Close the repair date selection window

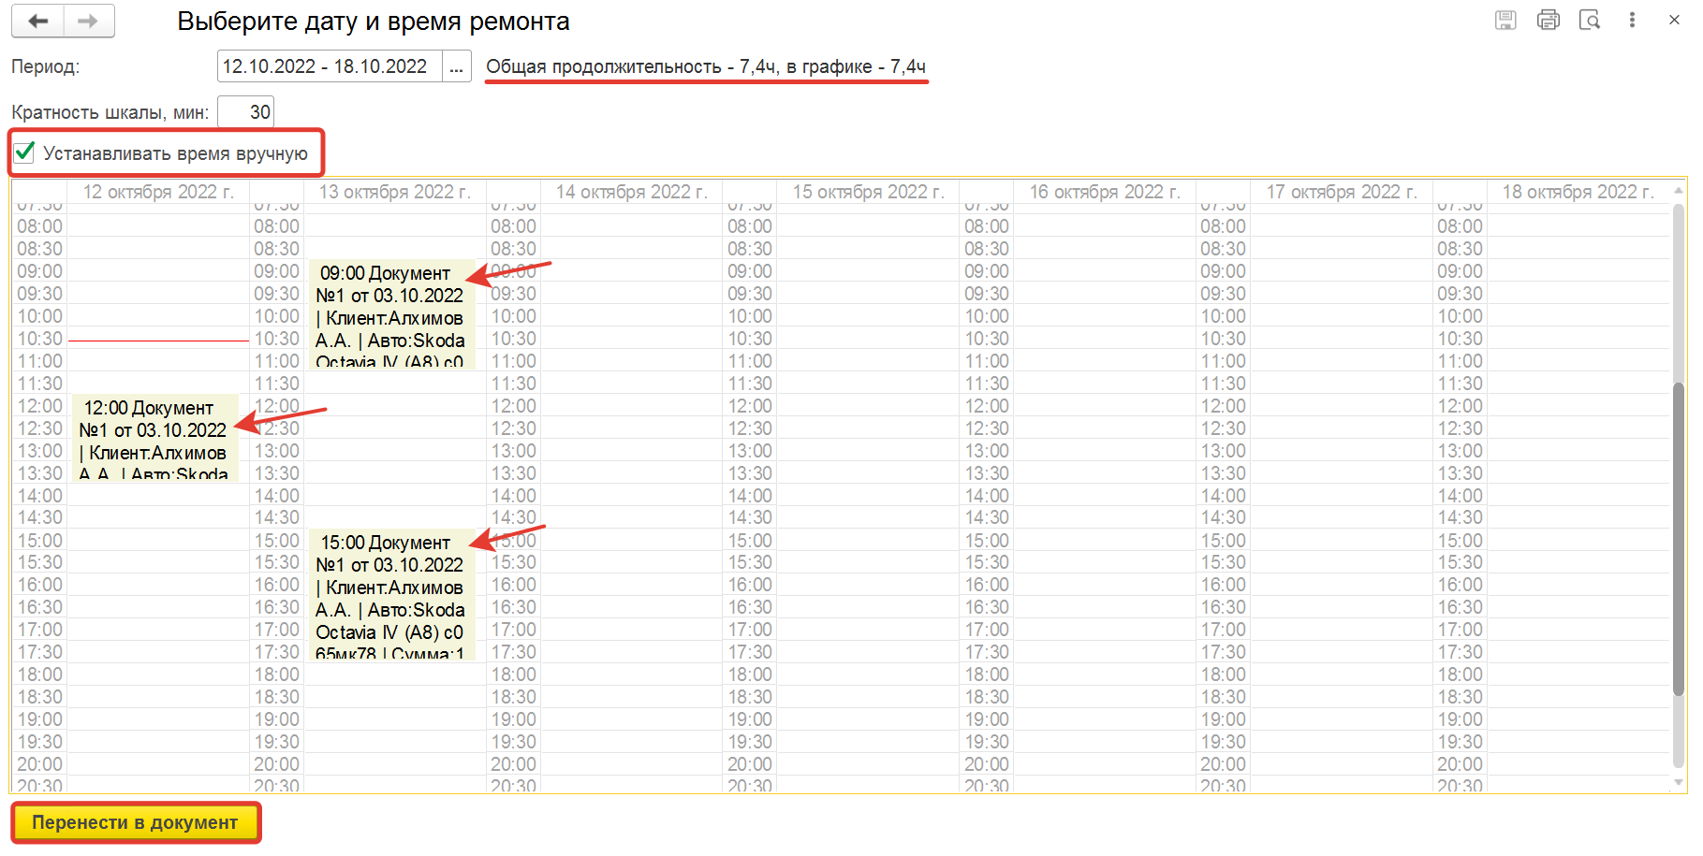tap(1674, 20)
